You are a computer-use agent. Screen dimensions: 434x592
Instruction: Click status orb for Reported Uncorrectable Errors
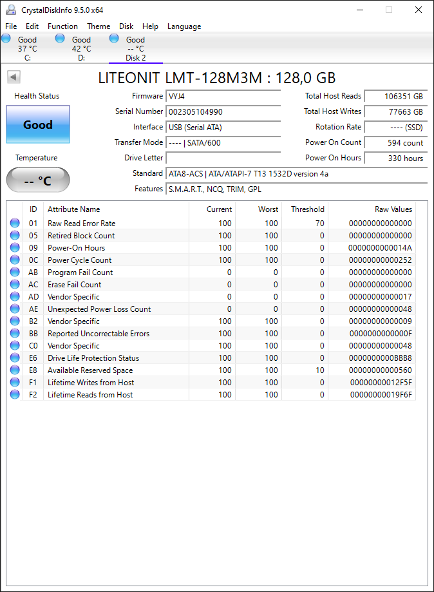pyautogui.click(x=15, y=334)
